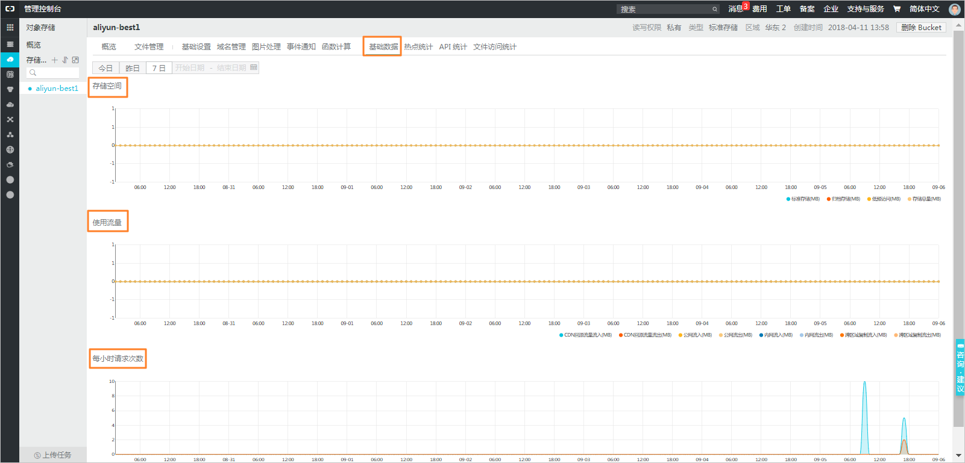
Task: Toggle 内网流入(MB) legend series
Action: [776, 335]
